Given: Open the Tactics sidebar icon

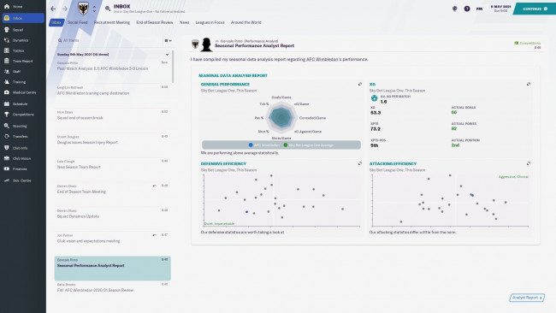Looking at the screenshot, I should 7,50.
